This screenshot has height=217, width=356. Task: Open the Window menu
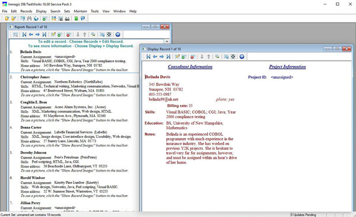click(119, 11)
